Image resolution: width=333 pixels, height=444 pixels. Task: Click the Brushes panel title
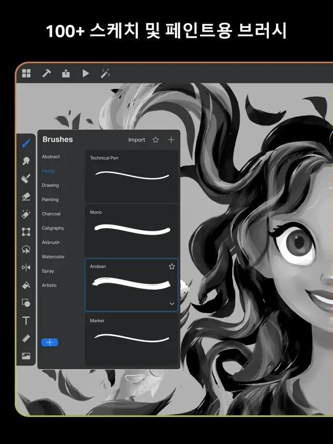click(57, 139)
